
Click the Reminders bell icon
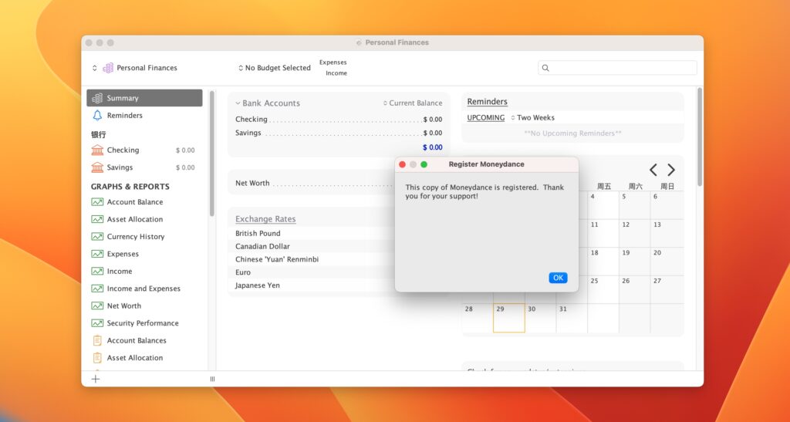click(x=97, y=116)
